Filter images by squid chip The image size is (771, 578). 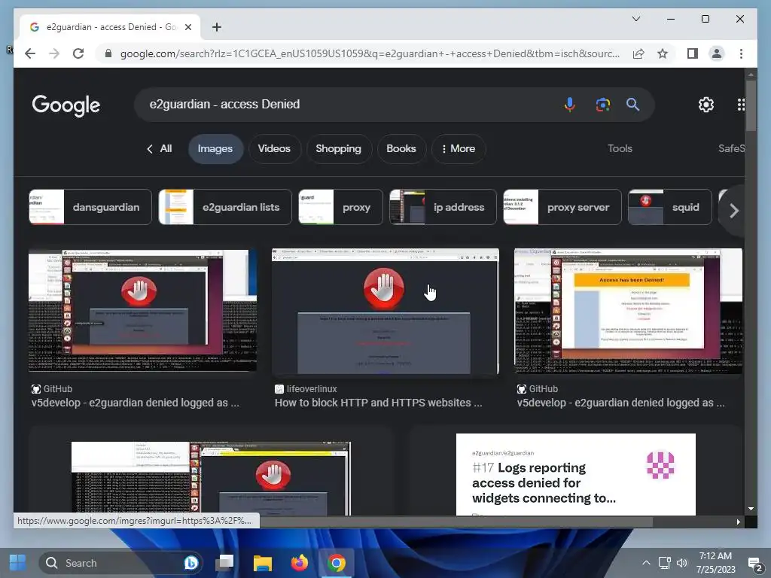670,207
